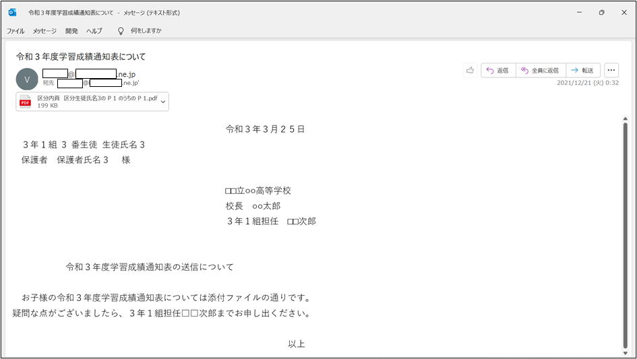Switch to the 開発 tab
This screenshot has width=637, height=359.
pyautogui.click(x=71, y=31)
